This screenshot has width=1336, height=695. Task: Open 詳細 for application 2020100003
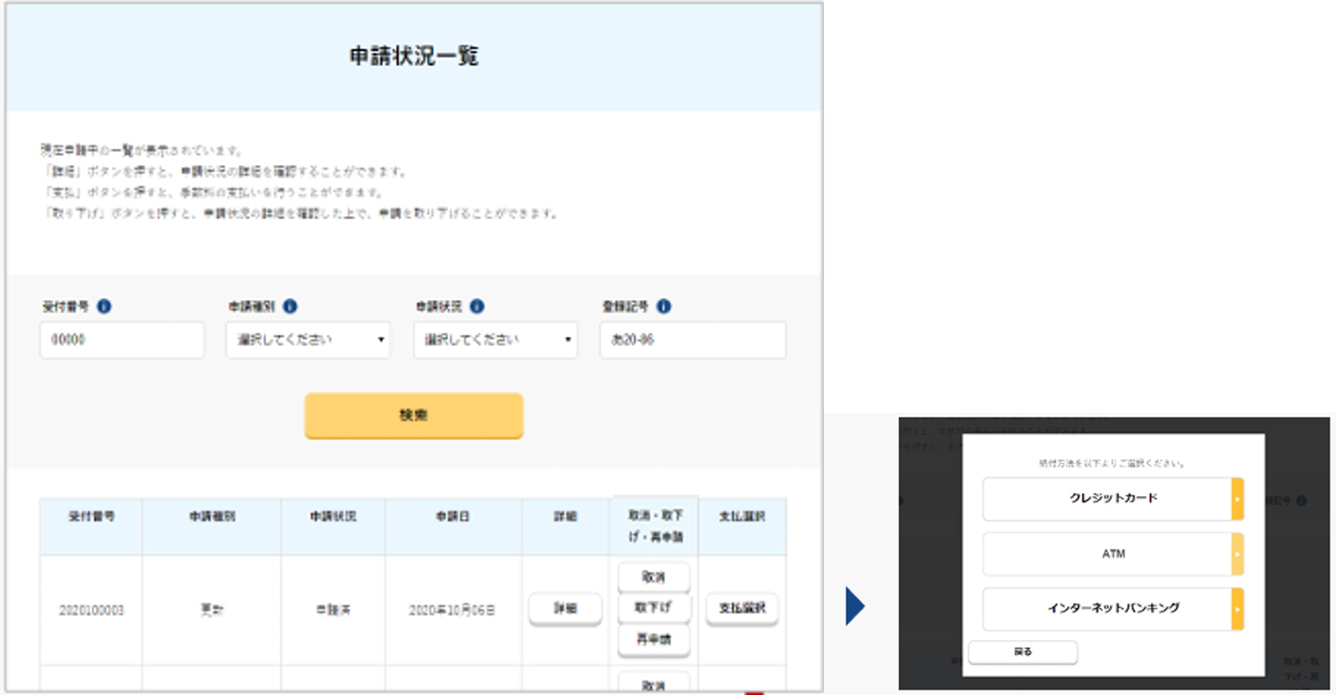pyautogui.click(x=565, y=609)
